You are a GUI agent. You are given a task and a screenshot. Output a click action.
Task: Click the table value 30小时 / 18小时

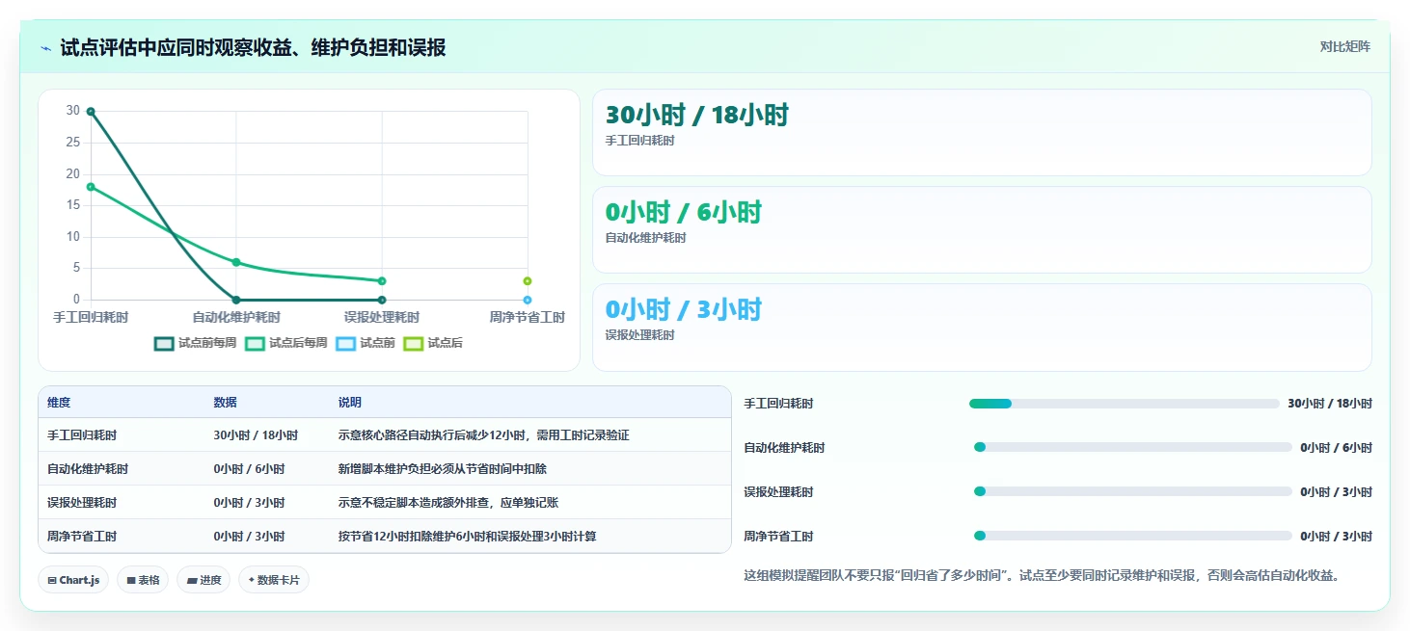(x=256, y=435)
